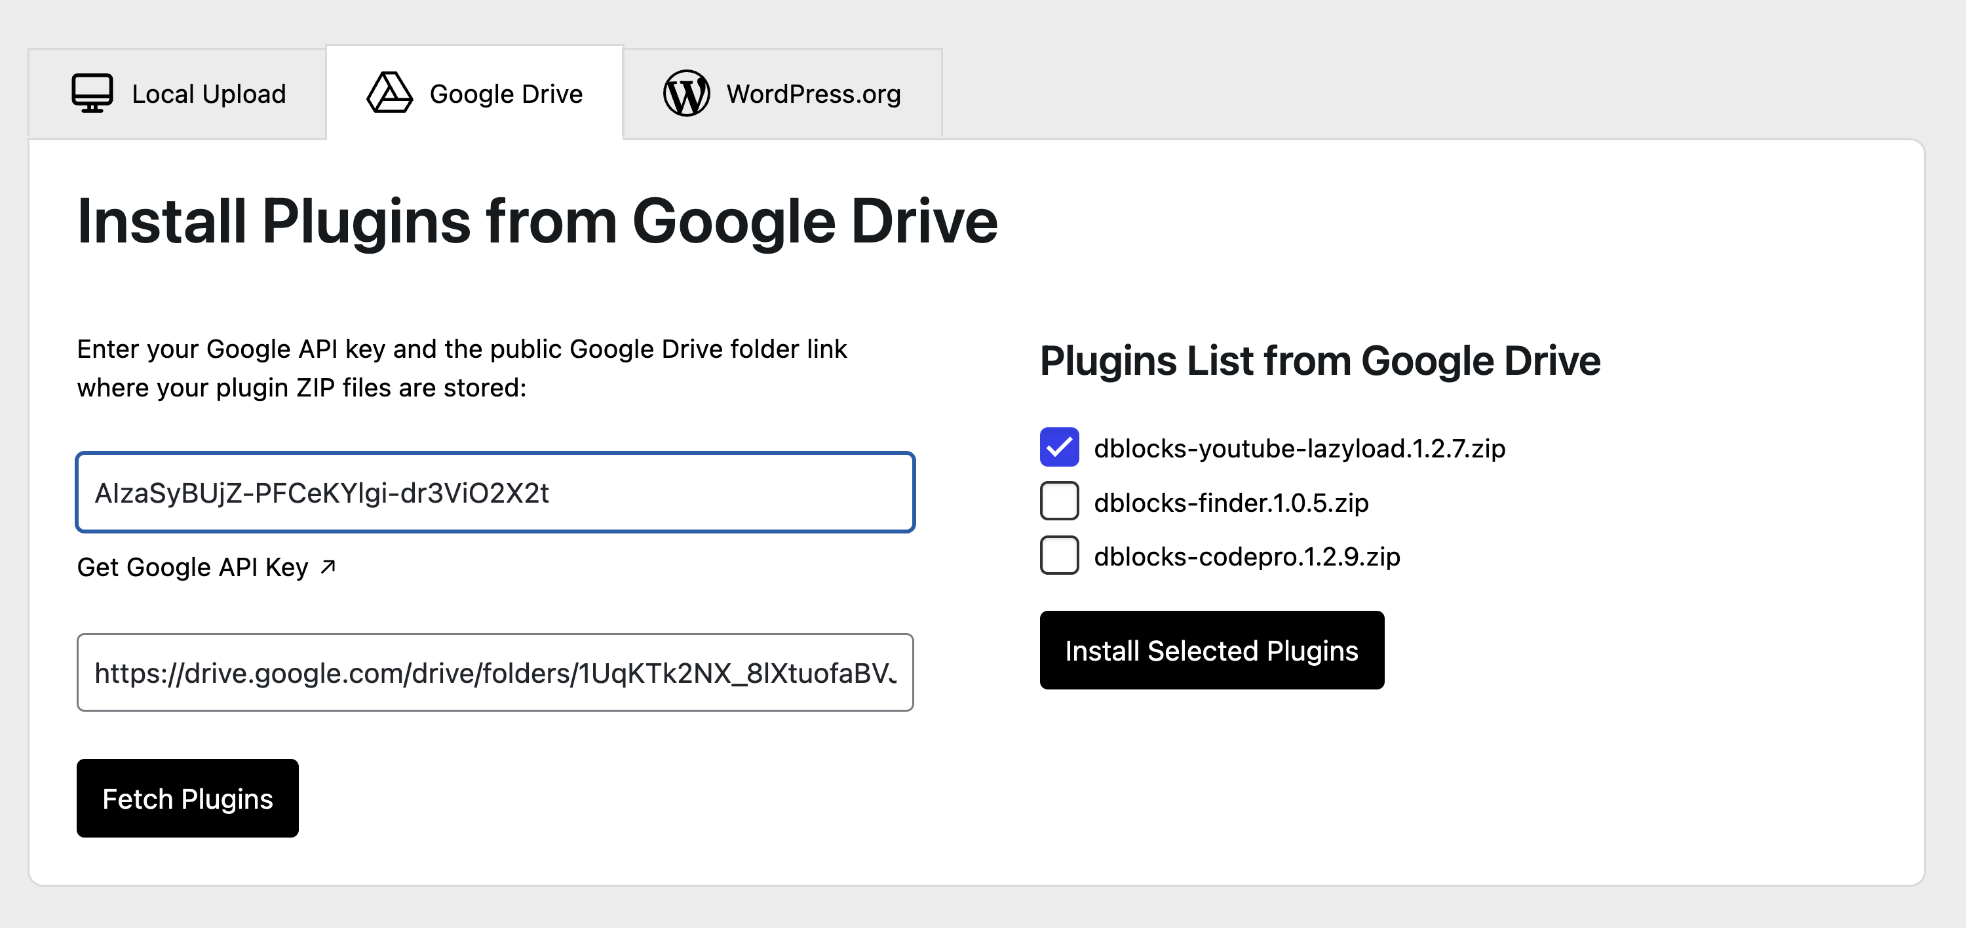The image size is (1966, 928).
Task: Click the Plugins List from Google Drive heading
Action: (1320, 361)
